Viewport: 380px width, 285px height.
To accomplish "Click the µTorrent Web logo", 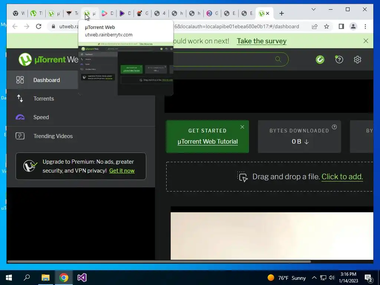I will coord(48,59).
